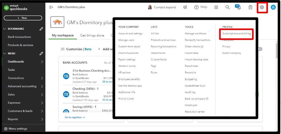Click the QuickBooks logo
Viewport: 281px width, 134px height.
point(16,8)
